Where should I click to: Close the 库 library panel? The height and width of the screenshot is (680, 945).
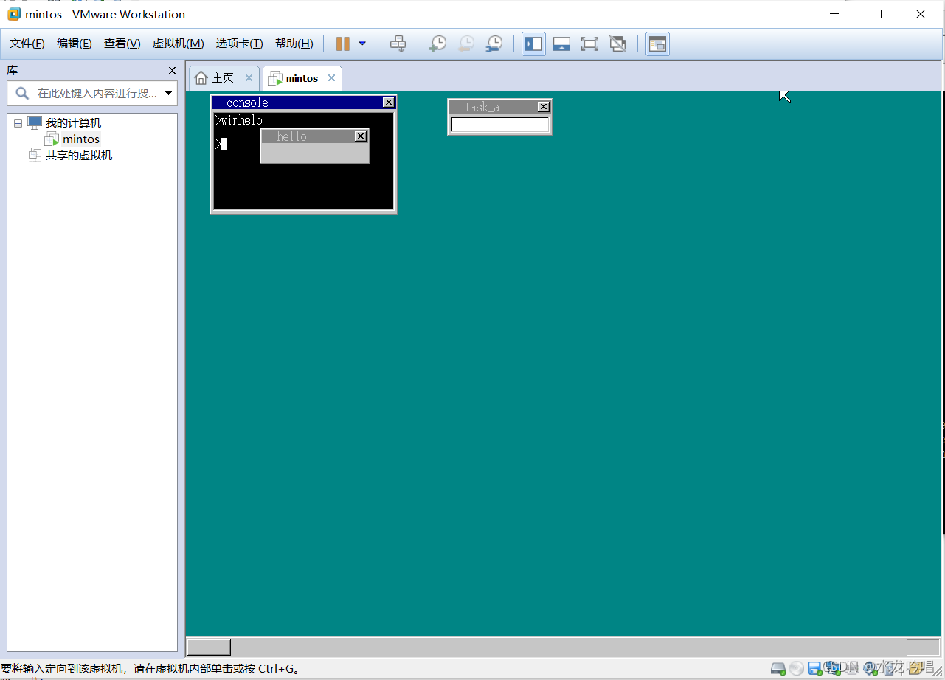(x=172, y=71)
